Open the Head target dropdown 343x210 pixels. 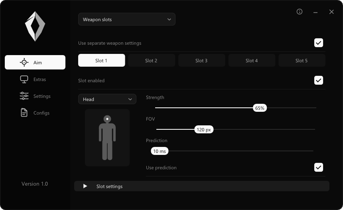tap(107, 99)
